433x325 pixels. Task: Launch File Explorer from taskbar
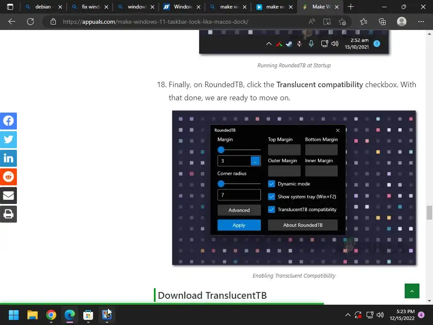coord(32,315)
